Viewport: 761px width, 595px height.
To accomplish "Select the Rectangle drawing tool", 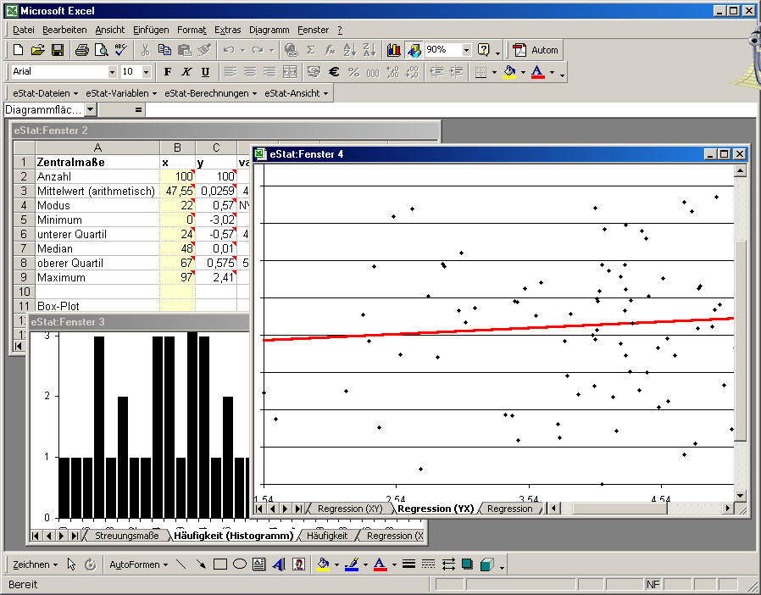I will tap(221, 564).
